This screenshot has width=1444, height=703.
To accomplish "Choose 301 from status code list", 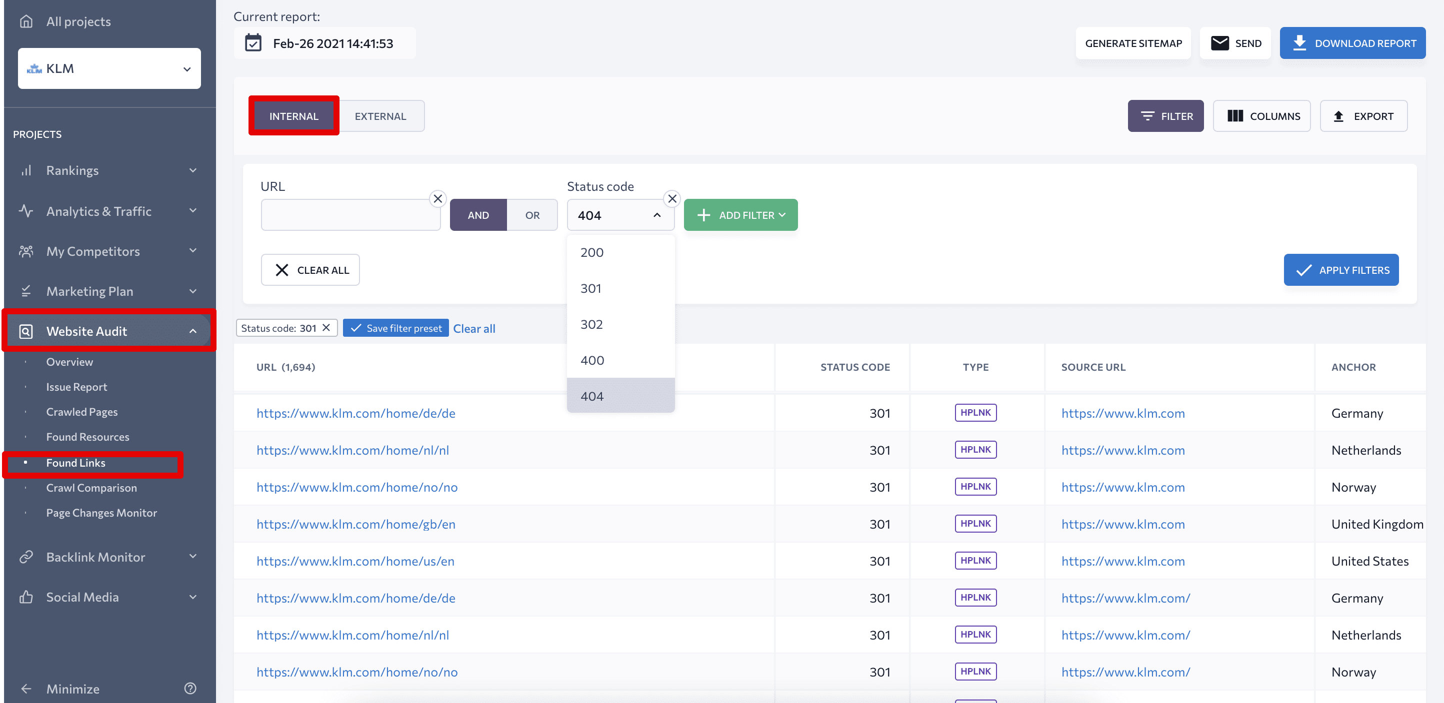I will coord(620,288).
